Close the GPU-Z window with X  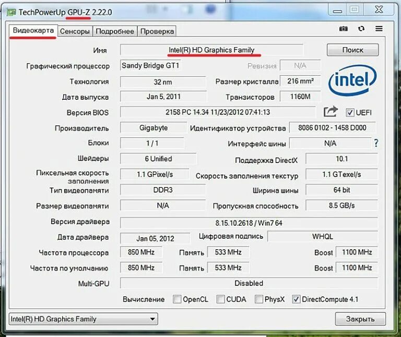[x=379, y=10]
